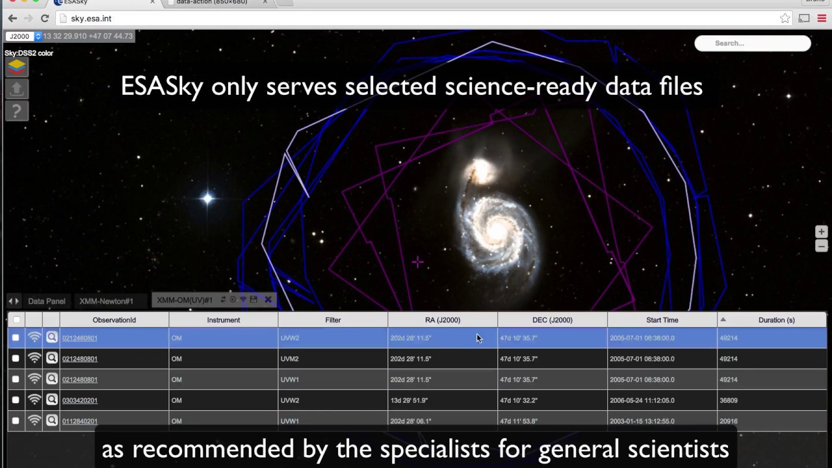Screen dimensions: 832x468
Task: Click the circled arrow icon on XMM-OM(UV)#1 tab
Action: click(233, 300)
